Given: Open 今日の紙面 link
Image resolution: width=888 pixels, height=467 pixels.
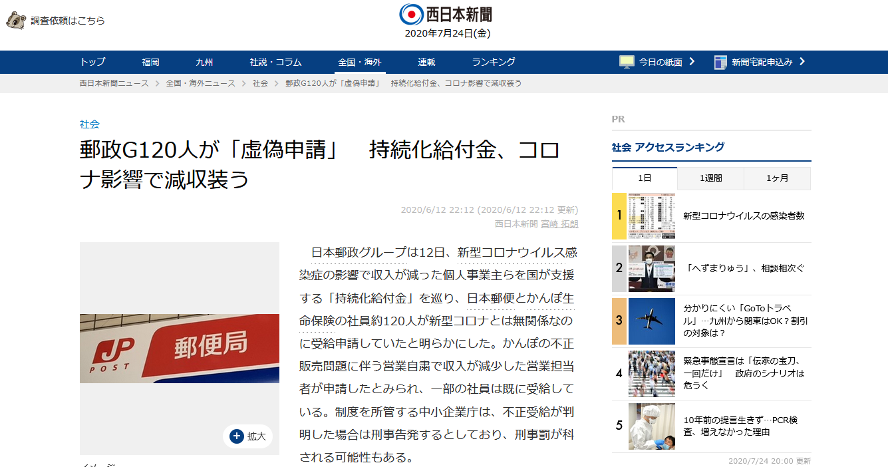Looking at the screenshot, I should coord(661,62).
